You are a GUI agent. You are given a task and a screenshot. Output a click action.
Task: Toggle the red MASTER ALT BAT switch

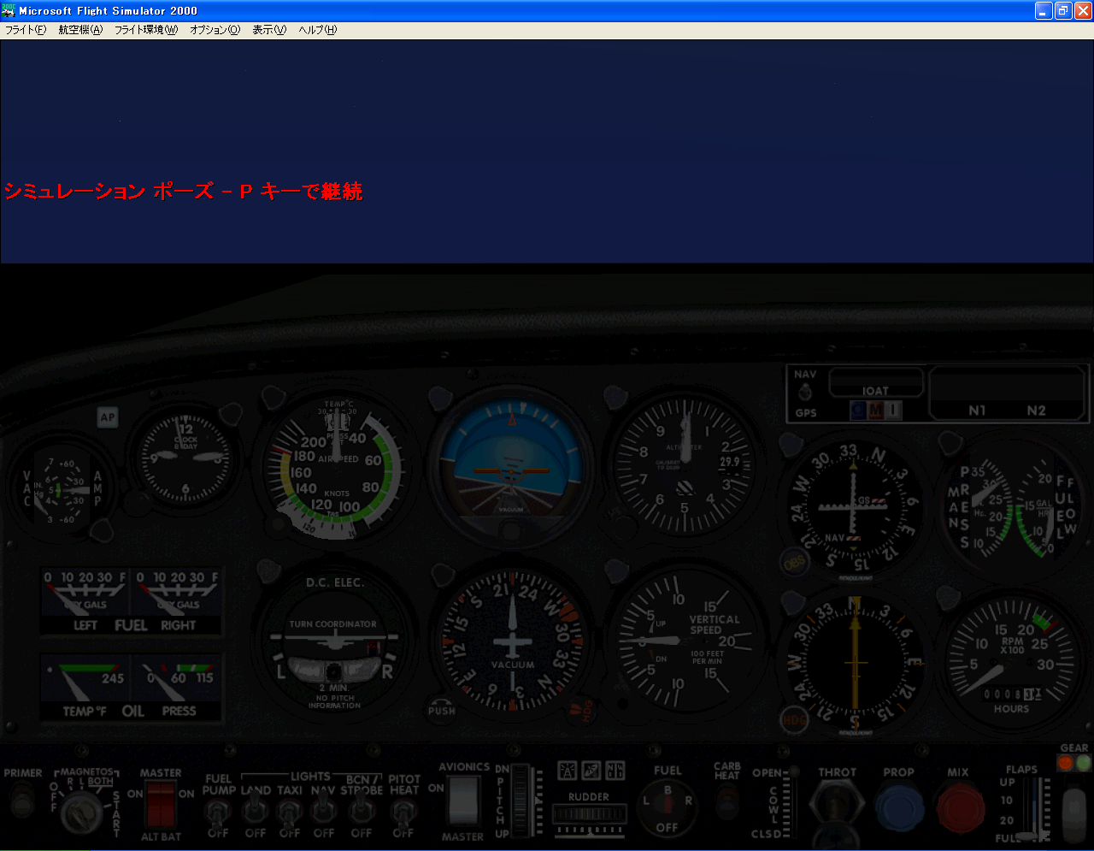[160, 804]
